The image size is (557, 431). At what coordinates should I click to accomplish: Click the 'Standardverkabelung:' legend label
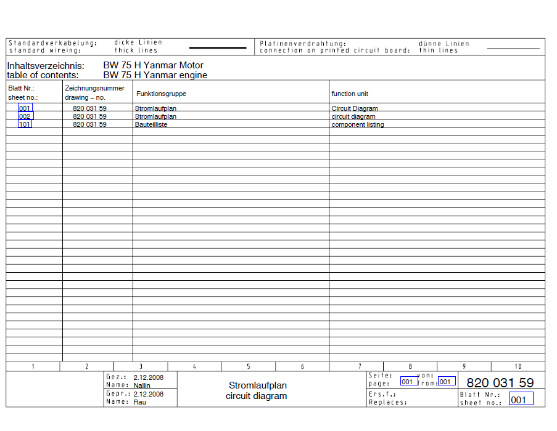coord(53,43)
